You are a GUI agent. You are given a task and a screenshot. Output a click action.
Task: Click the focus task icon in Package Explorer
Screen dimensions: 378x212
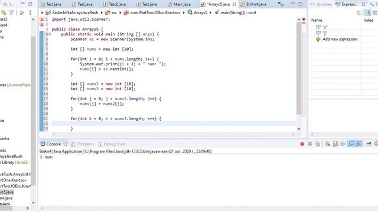click(22, 13)
